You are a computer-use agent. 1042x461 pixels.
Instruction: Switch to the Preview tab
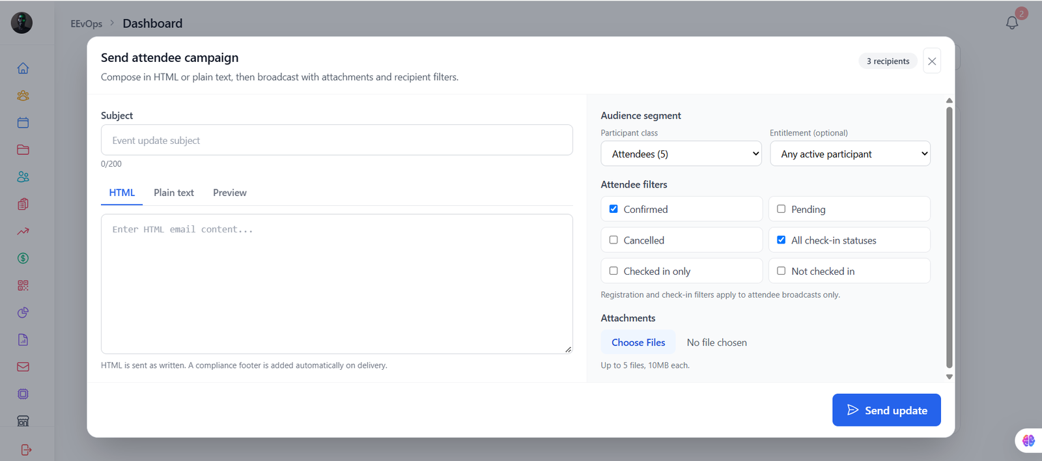tap(230, 193)
